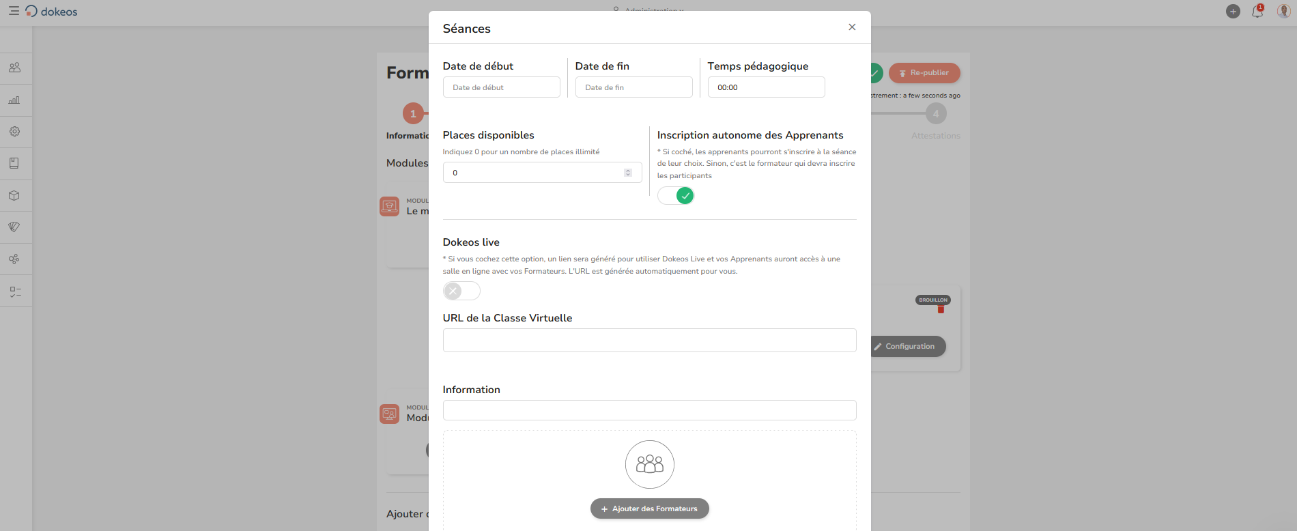Open the hamburger menu next to dokeos logo
The height and width of the screenshot is (531, 1297).
pos(14,11)
